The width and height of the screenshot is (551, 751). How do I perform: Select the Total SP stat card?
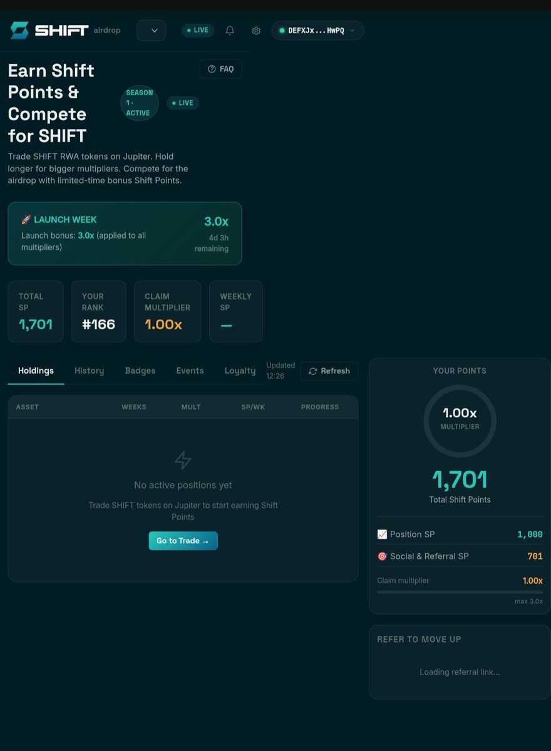pos(36,312)
